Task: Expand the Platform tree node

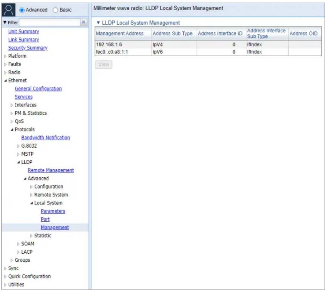Action: 5,56
